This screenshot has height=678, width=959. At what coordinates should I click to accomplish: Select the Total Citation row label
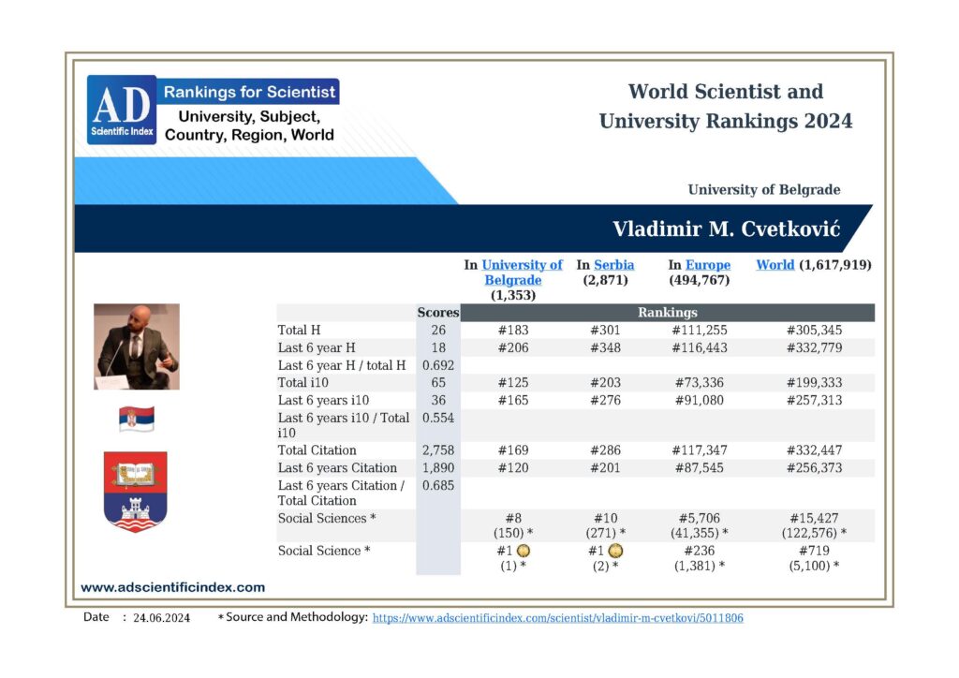click(x=317, y=450)
